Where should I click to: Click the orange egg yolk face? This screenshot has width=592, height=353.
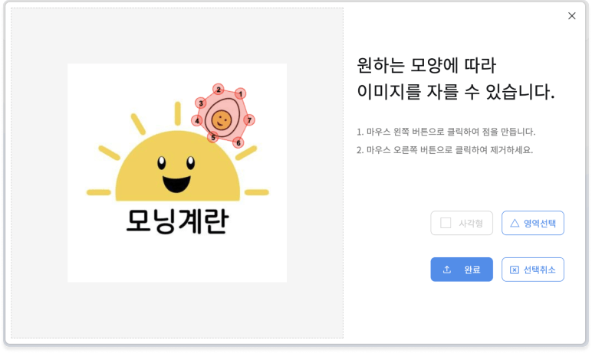(x=222, y=119)
